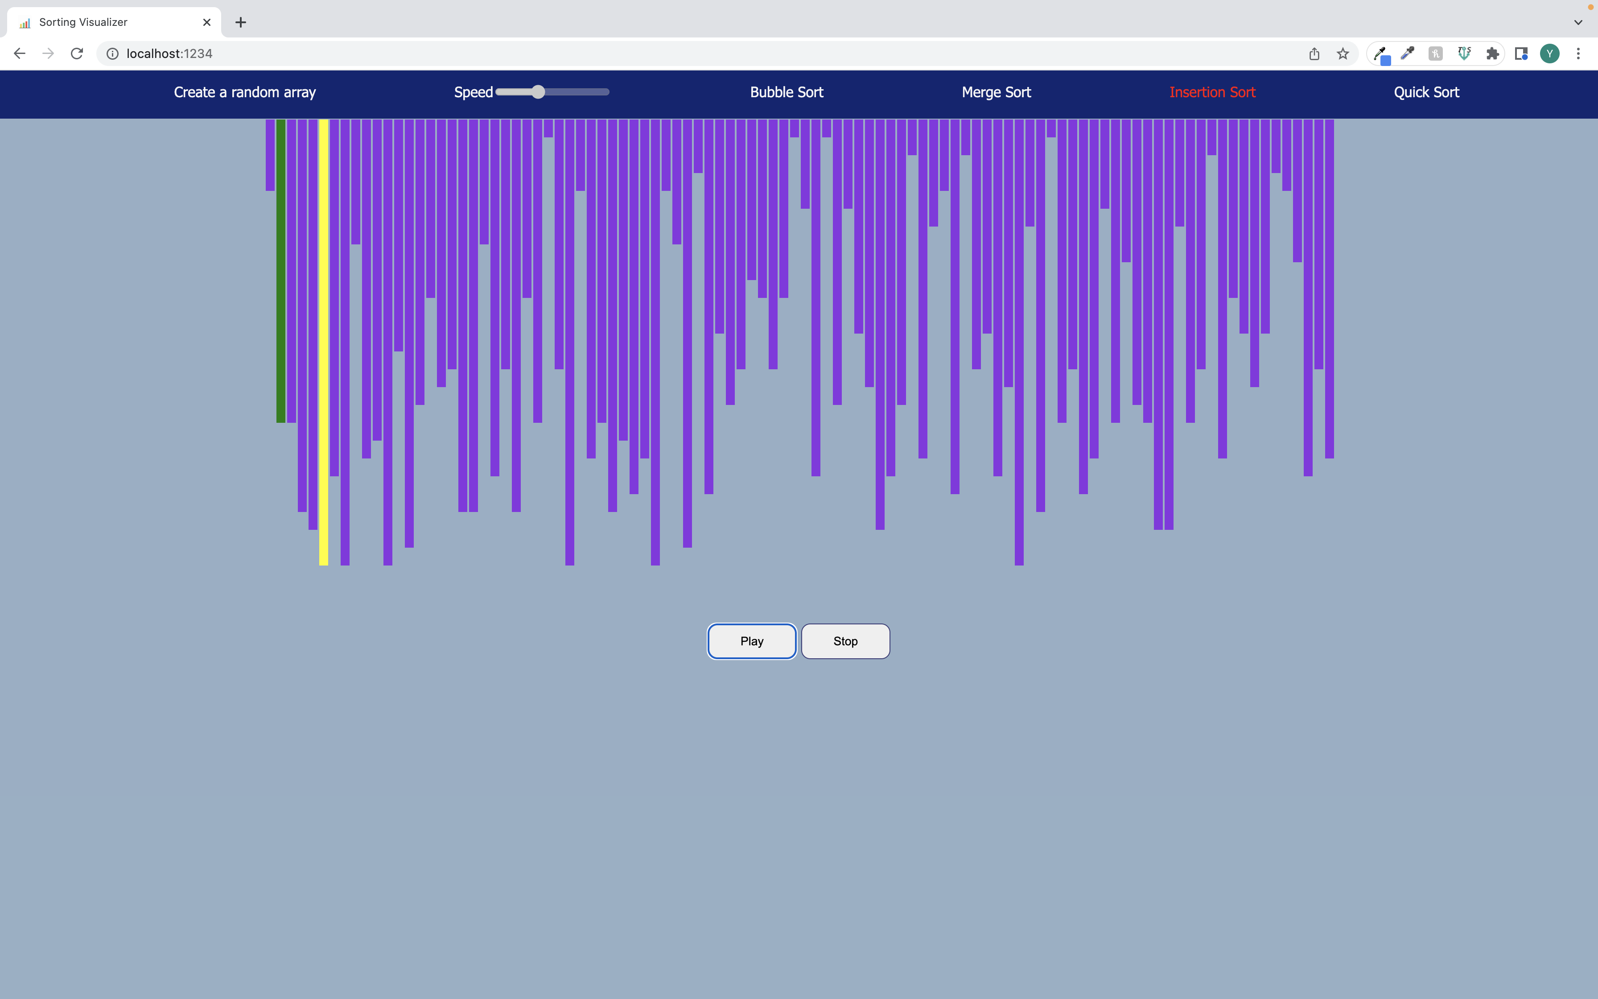Click the blue-square eyedropper color picker extension

tap(1381, 54)
